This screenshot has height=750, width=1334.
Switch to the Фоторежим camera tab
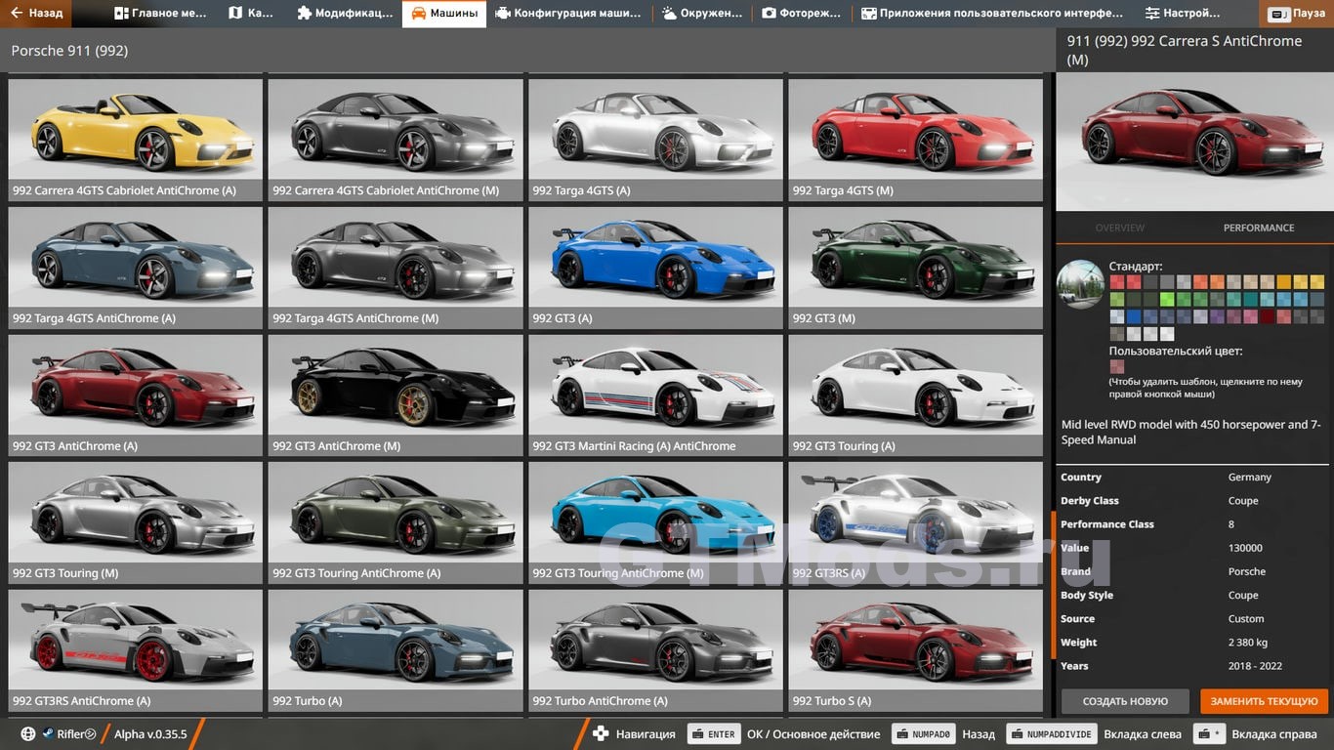pos(802,14)
